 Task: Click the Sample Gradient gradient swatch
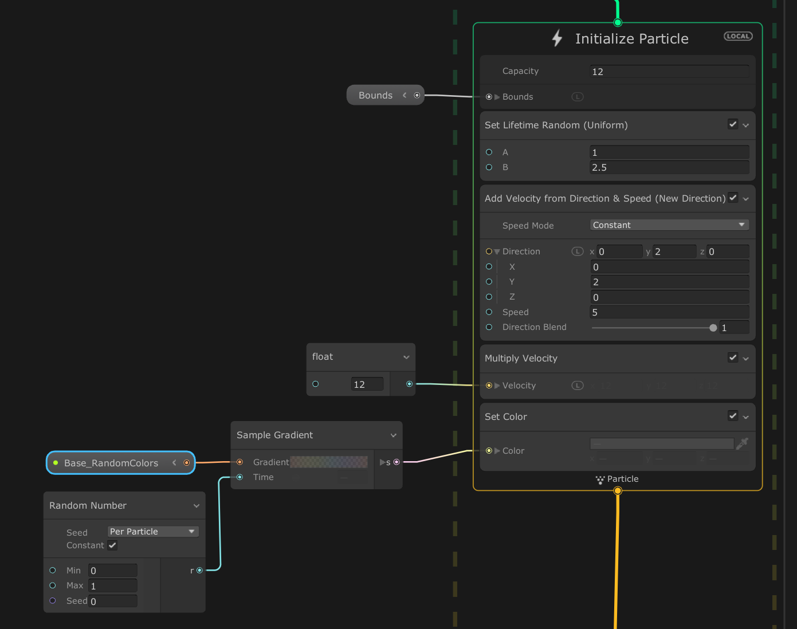click(329, 462)
